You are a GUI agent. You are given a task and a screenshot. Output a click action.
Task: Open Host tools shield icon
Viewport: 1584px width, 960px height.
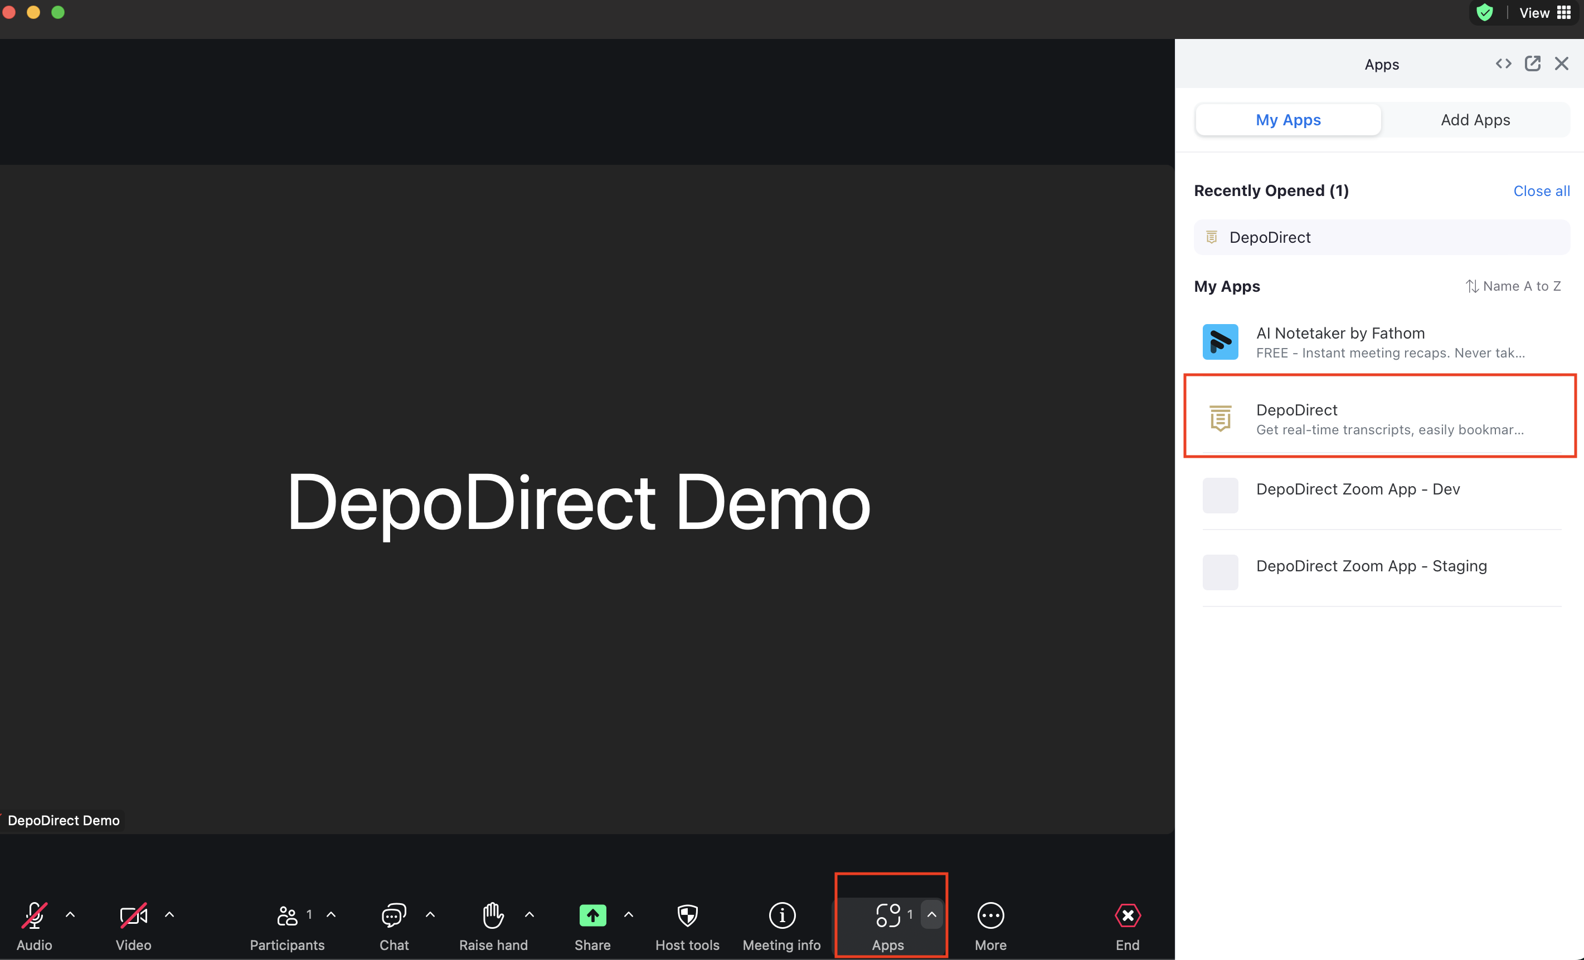click(x=687, y=915)
